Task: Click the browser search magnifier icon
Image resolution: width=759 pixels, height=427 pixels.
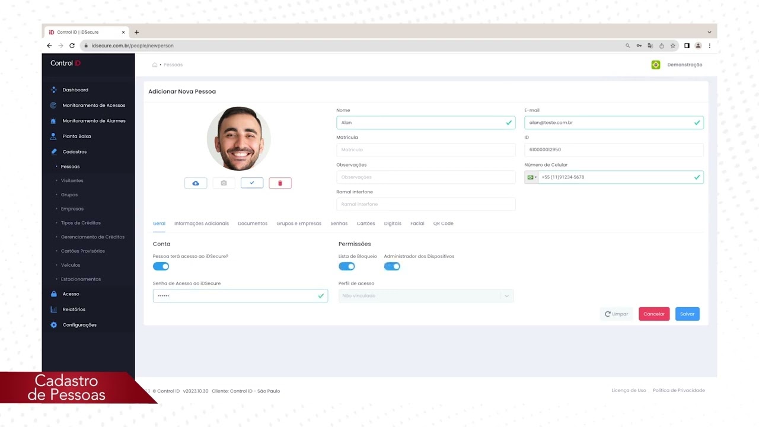Action: (628, 46)
